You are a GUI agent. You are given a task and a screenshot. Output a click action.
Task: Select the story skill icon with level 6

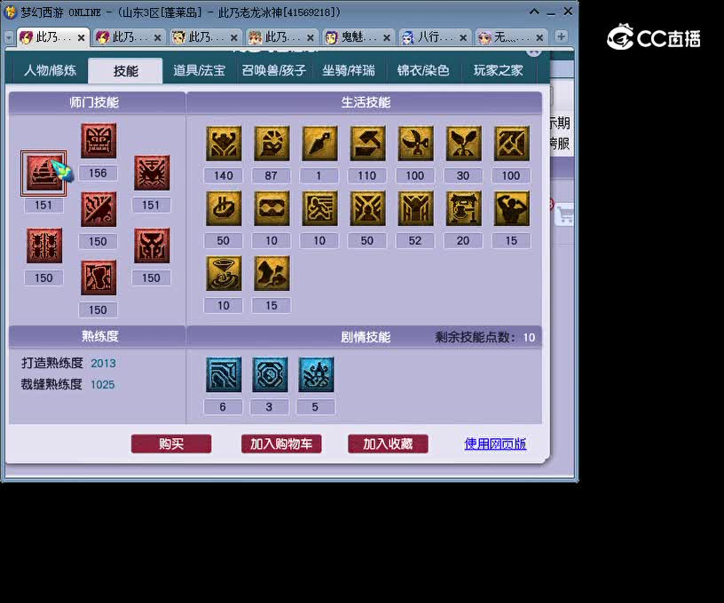click(x=224, y=374)
